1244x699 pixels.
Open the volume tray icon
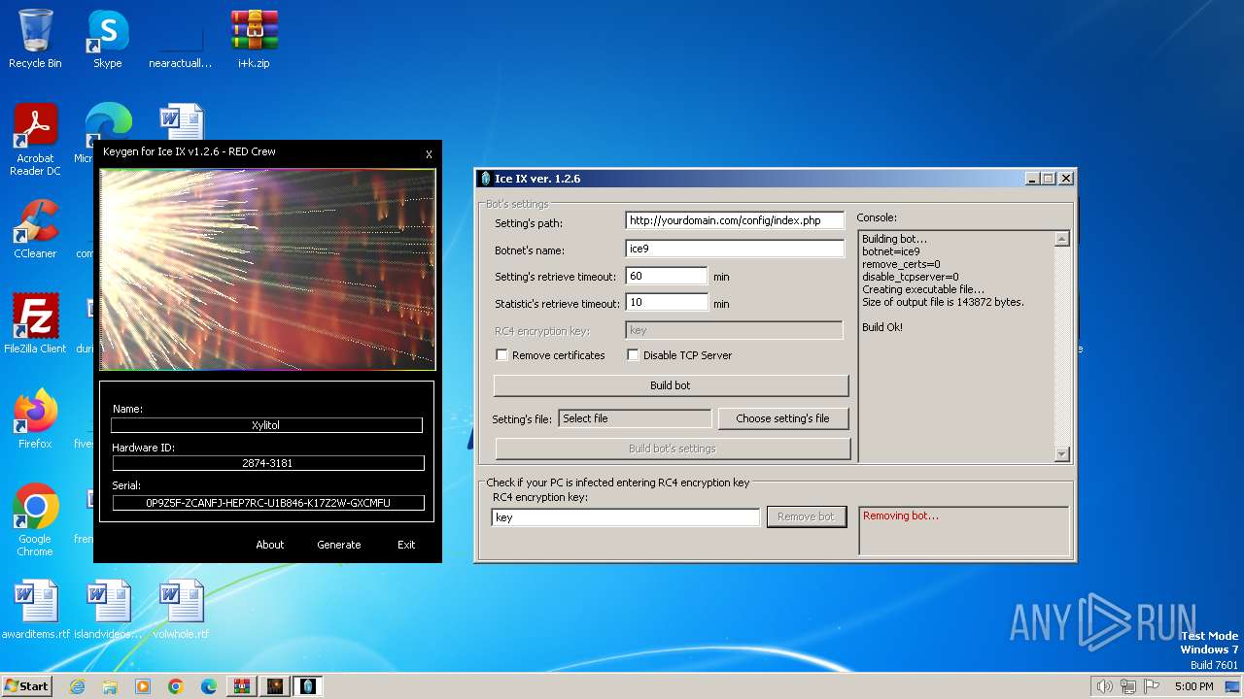click(x=1104, y=686)
